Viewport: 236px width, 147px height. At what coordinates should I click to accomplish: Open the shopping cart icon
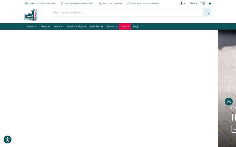tap(210, 3)
